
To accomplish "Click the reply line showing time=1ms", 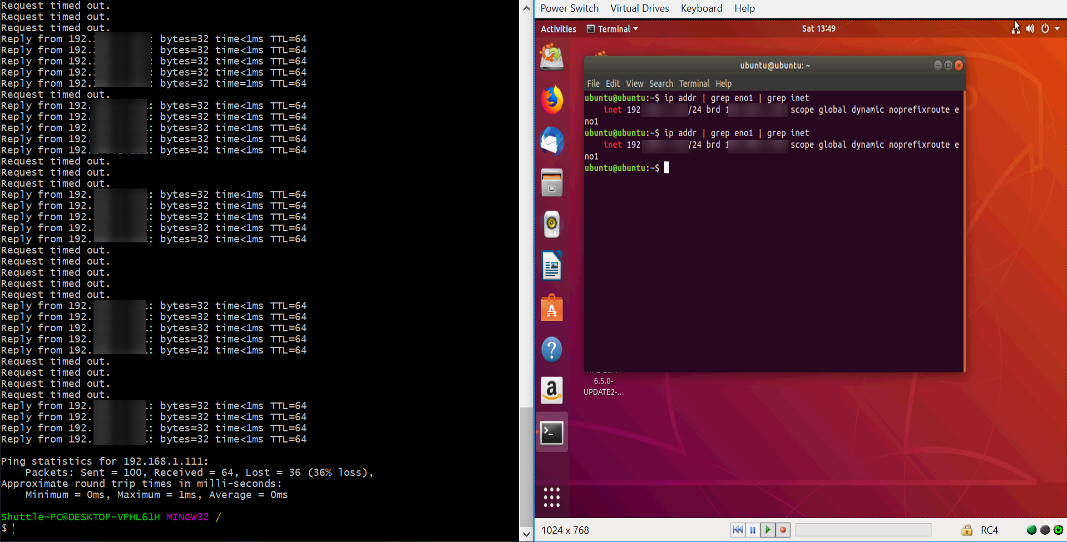I will 154,83.
